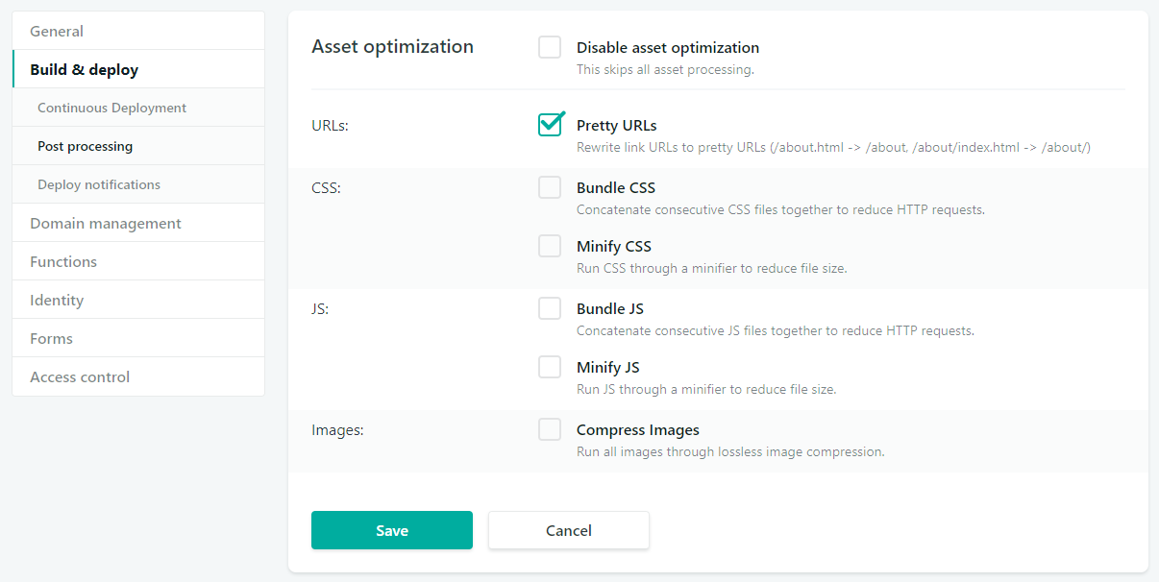Screen dimensions: 1159x582
Task: Navigate to Domain management settings
Action: click(106, 223)
